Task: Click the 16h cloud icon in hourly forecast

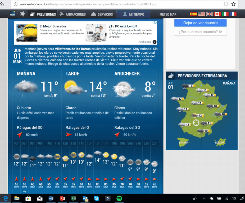Action: pos(98,153)
